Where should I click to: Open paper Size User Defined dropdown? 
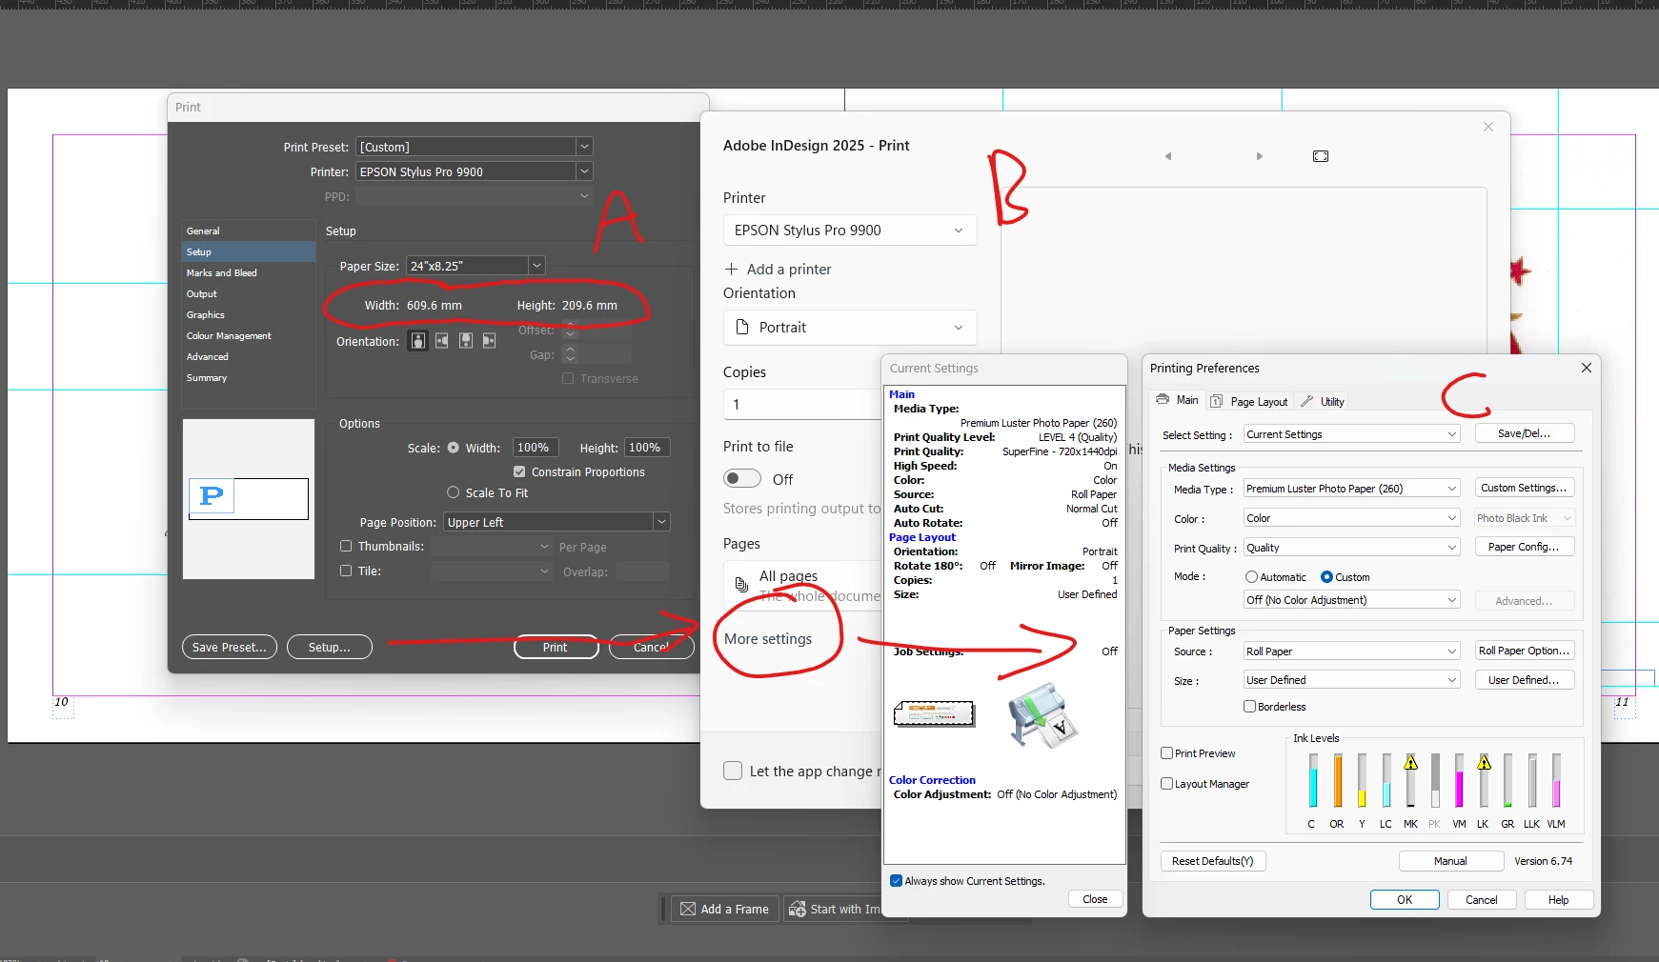(1351, 680)
